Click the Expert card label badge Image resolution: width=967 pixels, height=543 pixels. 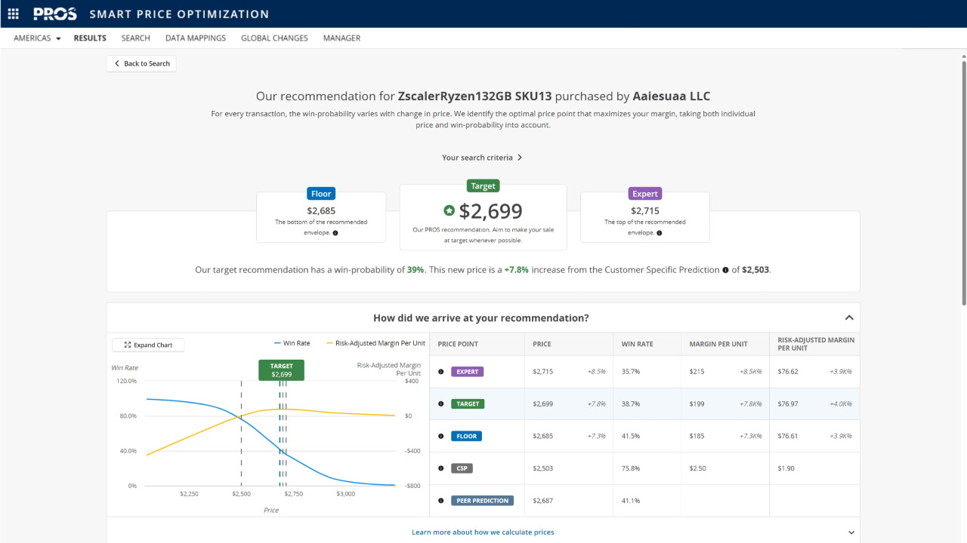click(644, 194)
